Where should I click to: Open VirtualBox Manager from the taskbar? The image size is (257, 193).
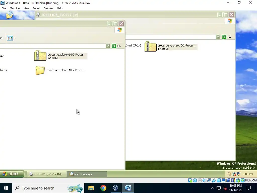(115, 188)
